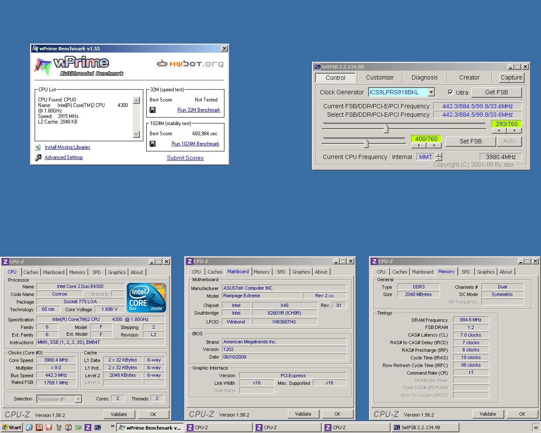Open the Processor #1 Selection dropdown
This screenshot has height=433, width=541.
coord(78,399)
